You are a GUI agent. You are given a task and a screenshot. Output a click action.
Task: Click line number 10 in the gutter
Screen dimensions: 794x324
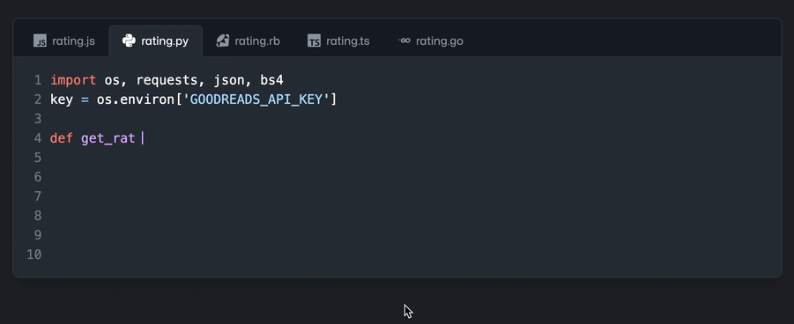coord(33,254)
